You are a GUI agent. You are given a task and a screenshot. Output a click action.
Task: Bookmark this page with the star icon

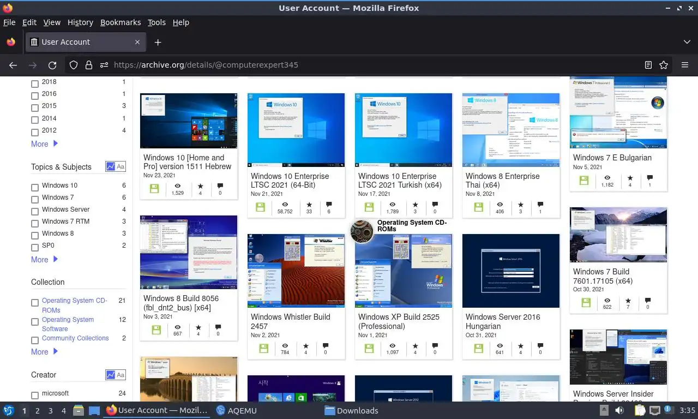point(664,65)
